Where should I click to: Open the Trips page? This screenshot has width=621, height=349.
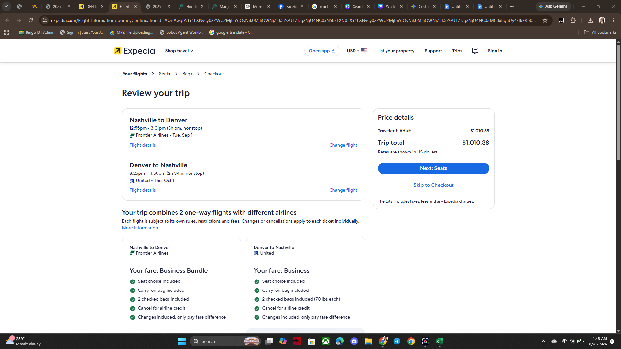point(457,51)
